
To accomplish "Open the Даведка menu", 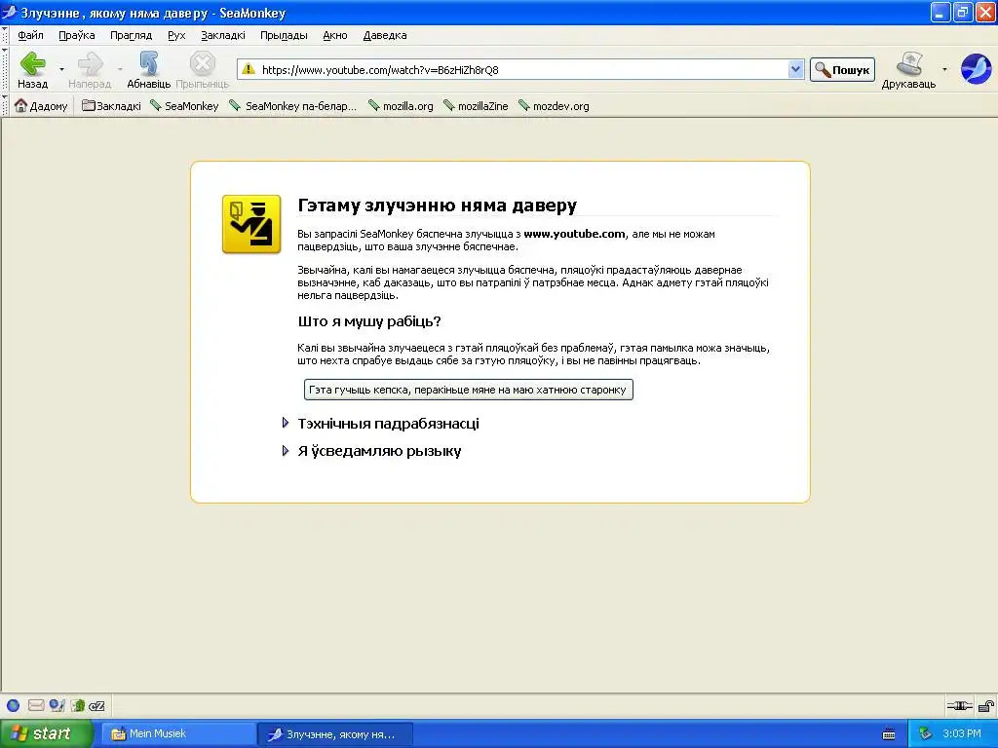I will [x=384, y=36].
